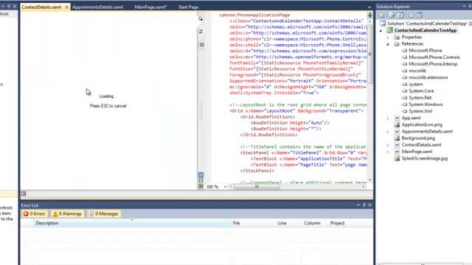Select System.Windows reference
Image resolution: width=472 pixels, height=265 pixels.
426,105
